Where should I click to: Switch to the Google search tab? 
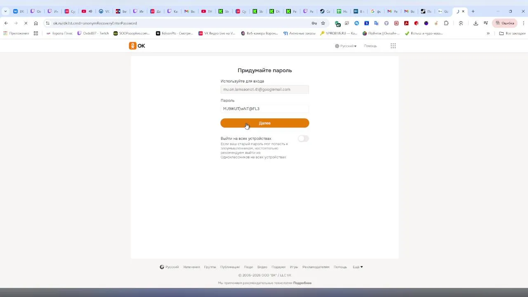pos(376,11)
